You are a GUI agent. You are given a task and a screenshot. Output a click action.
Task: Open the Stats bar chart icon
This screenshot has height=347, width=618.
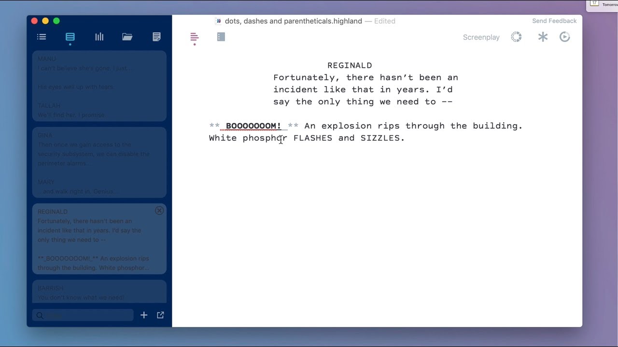99,37
